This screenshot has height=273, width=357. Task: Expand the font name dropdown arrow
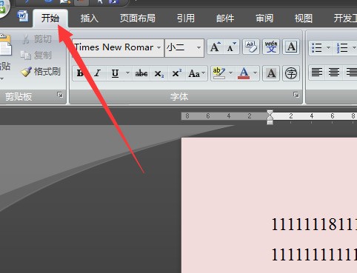(x=159, y=47)
